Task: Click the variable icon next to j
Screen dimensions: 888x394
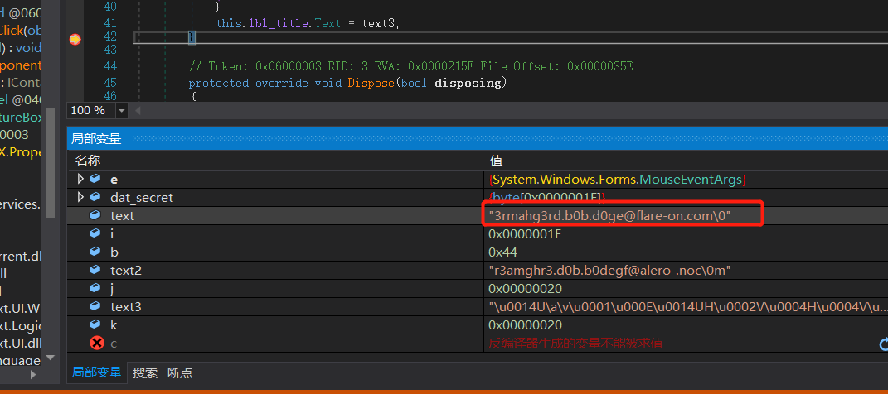Action: tap(95, 288)
